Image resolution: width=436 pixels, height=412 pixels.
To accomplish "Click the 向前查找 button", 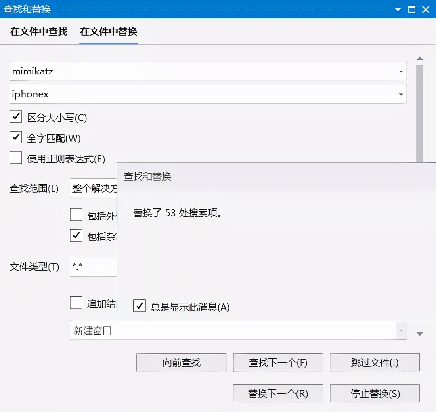I will point(181,362).
